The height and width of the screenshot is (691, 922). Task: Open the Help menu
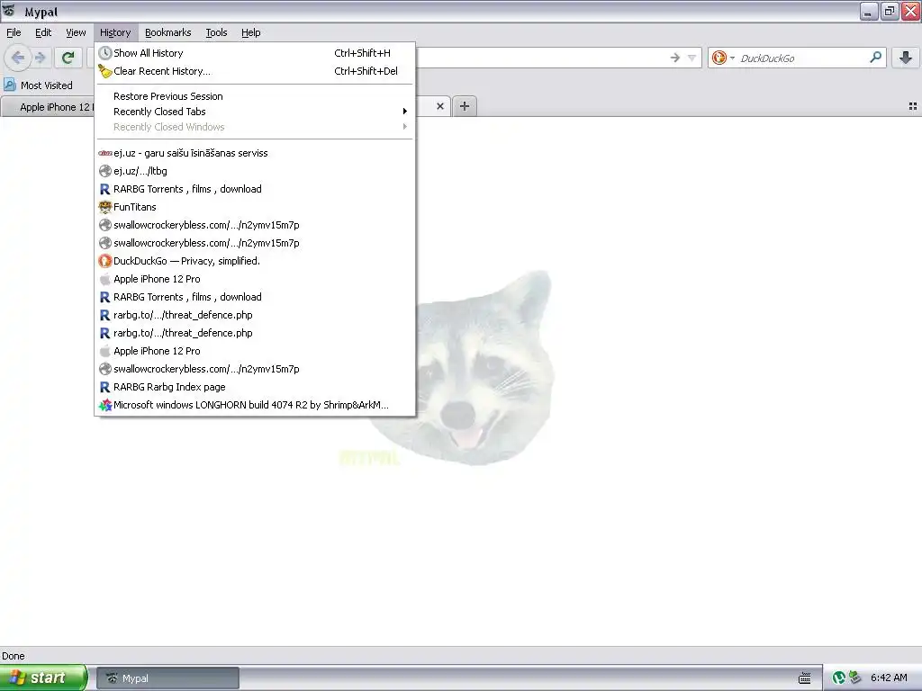click(x=251, y=32)
